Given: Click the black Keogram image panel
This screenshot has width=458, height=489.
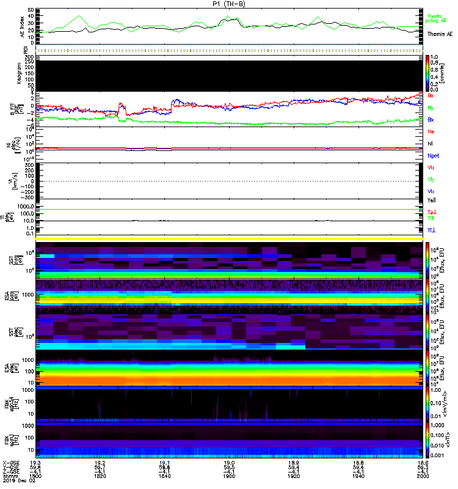Looking at the screenshot, I should (229, 76).
